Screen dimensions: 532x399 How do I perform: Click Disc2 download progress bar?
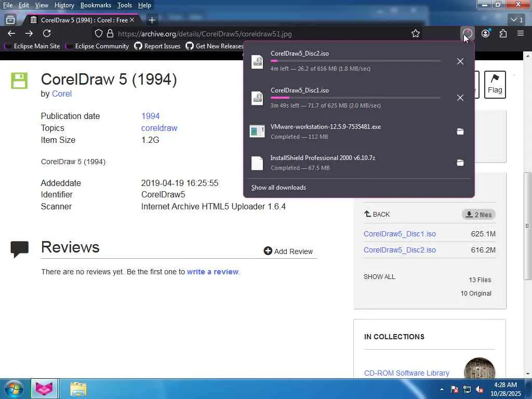[x=355, y=61]
